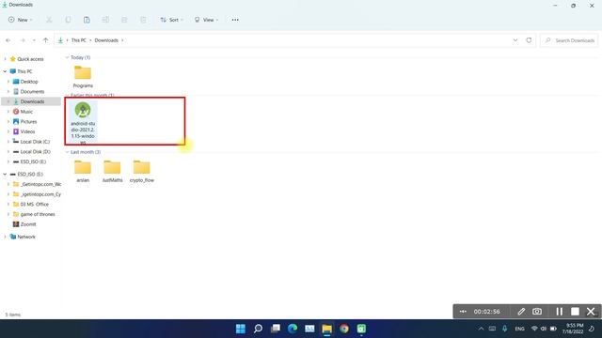This screenshot has width=602, height=338.
Task: Select Local Disk (D:) in sidebar
Action: pyautogui.click(x=35, y=151)
